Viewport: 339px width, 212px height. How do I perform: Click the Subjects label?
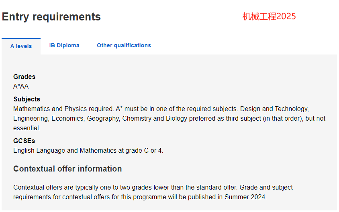tap(27, 99)
